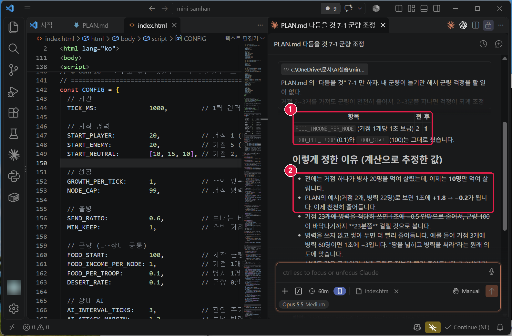Click the microphone voice input icon
Image resolution: width=512 pixels, height=336 pixels.
coord(491,272)
